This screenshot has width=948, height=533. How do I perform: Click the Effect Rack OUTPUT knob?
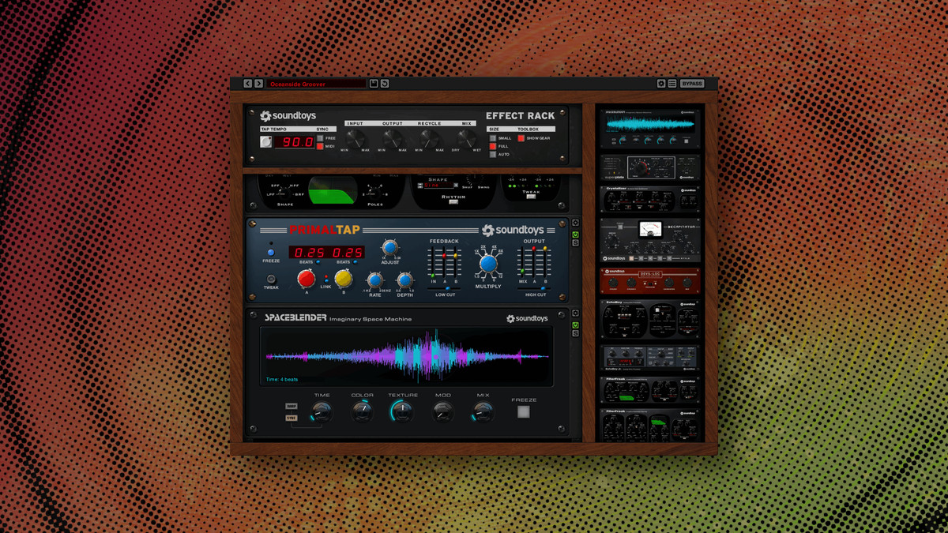point(393,139)
